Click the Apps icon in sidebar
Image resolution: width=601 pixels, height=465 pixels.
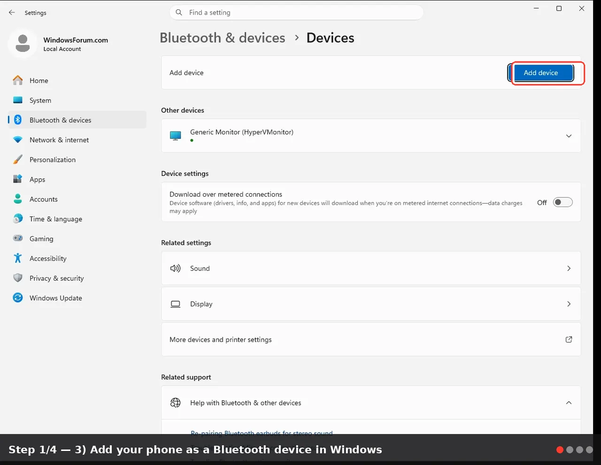coord(18,179)
